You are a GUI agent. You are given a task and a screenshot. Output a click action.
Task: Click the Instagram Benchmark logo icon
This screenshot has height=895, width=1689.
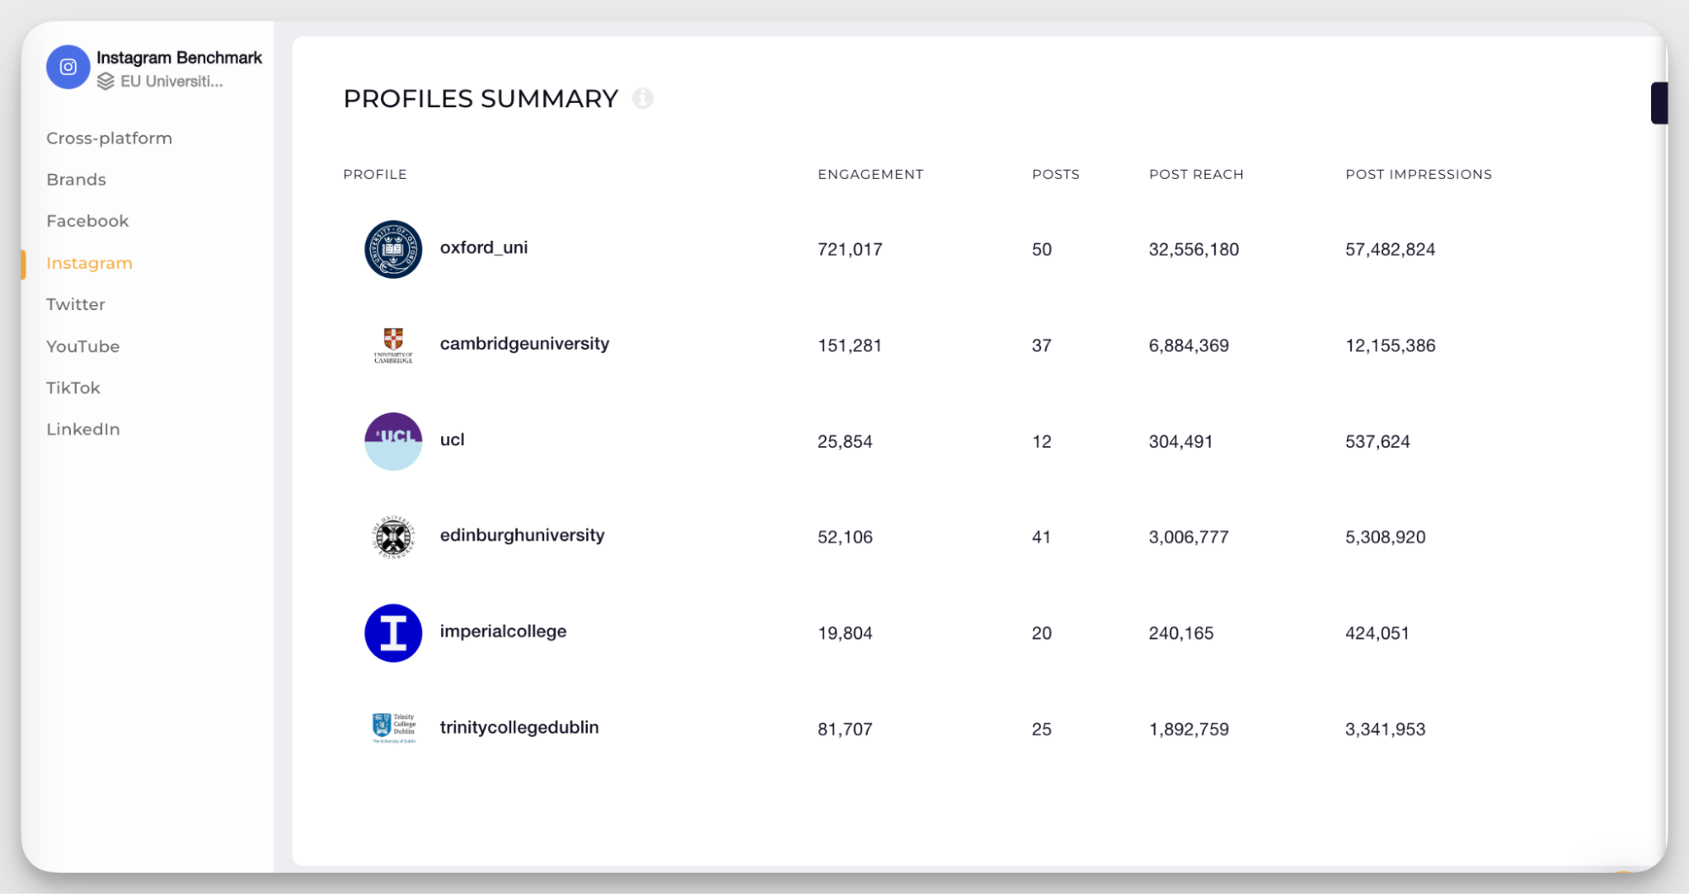68,67
